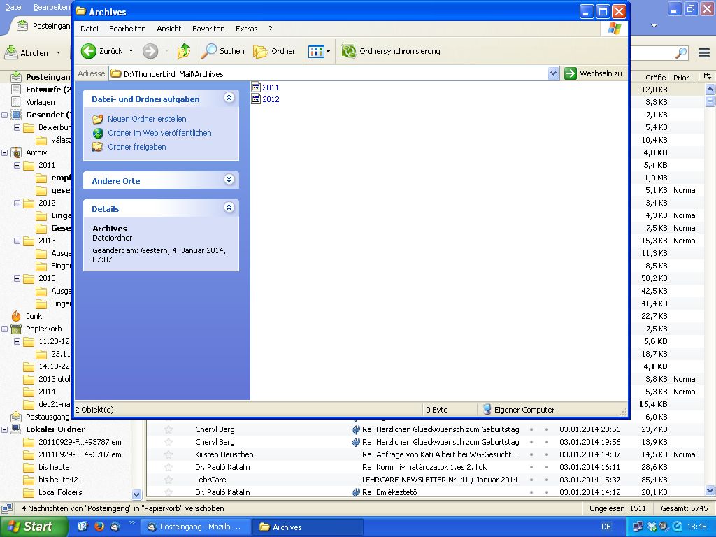This screenshot has width=716, height=537.
Task: Go up one folder level
Action: [183, 51]
